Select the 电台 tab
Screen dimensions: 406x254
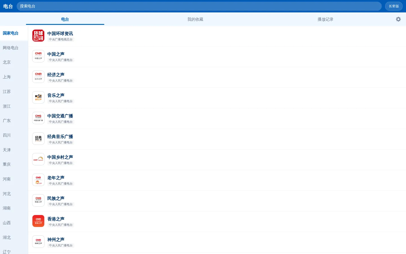click(x=65, y=19)
